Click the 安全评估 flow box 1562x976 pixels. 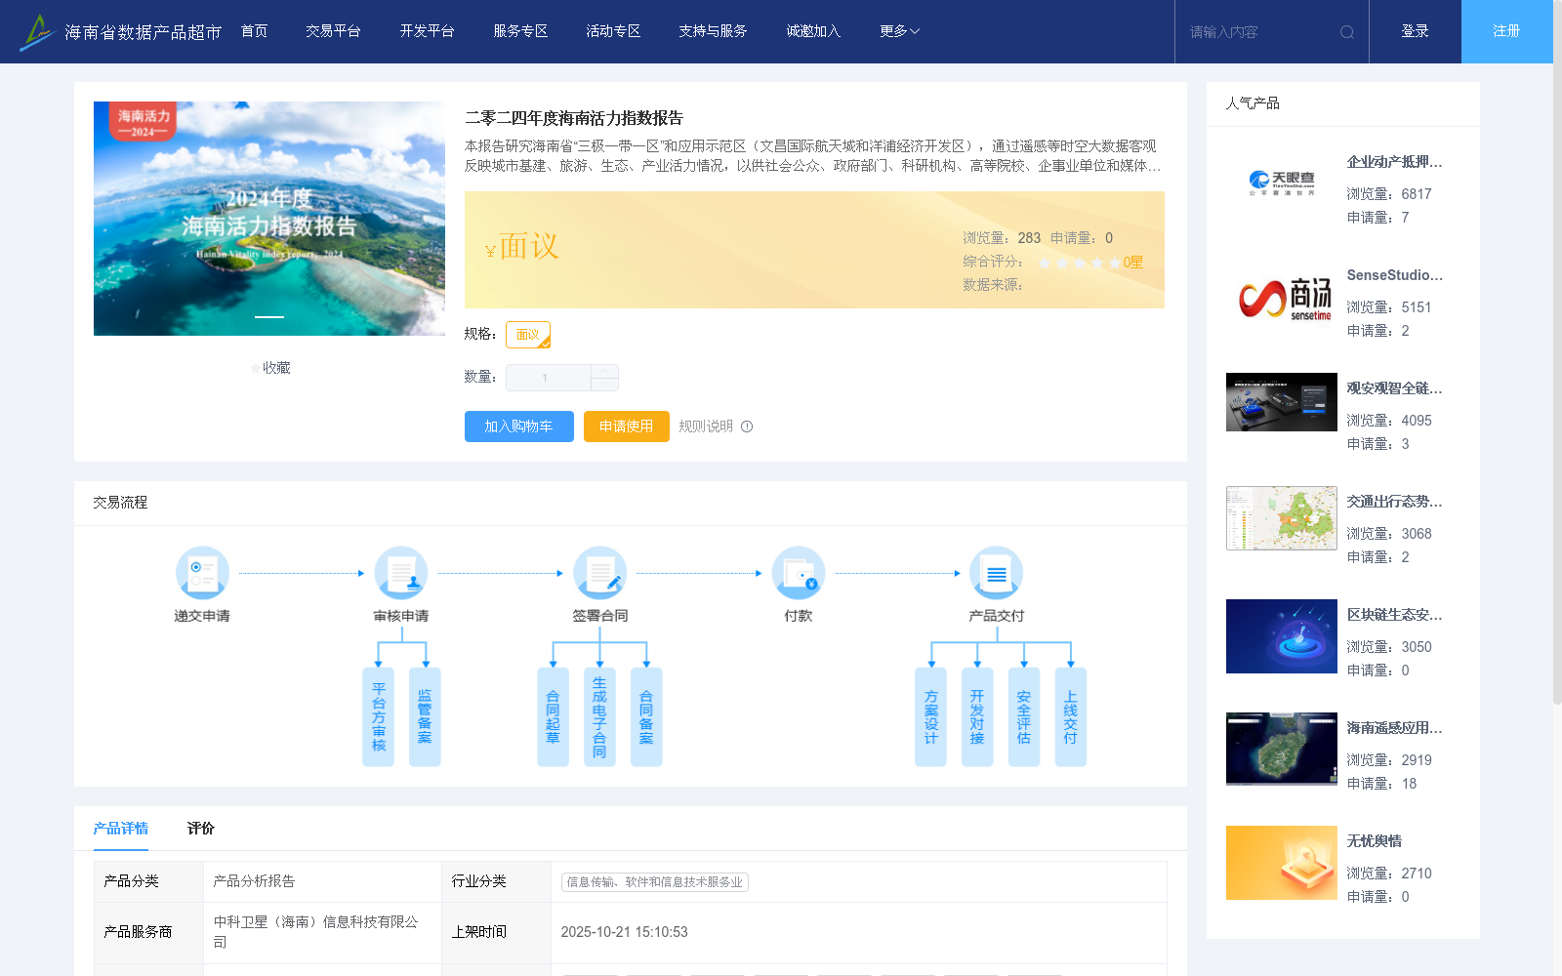pos(1024,717)
